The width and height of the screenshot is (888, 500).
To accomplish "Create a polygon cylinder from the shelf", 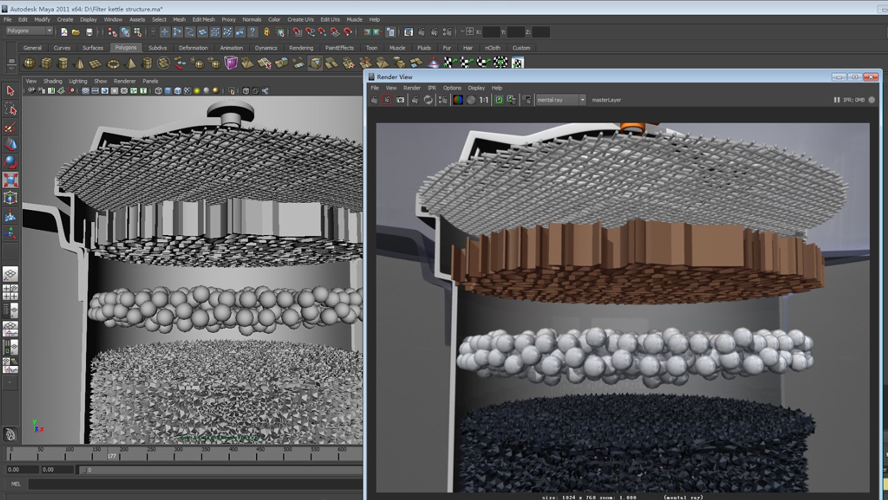I will click(x=63, y=63).
